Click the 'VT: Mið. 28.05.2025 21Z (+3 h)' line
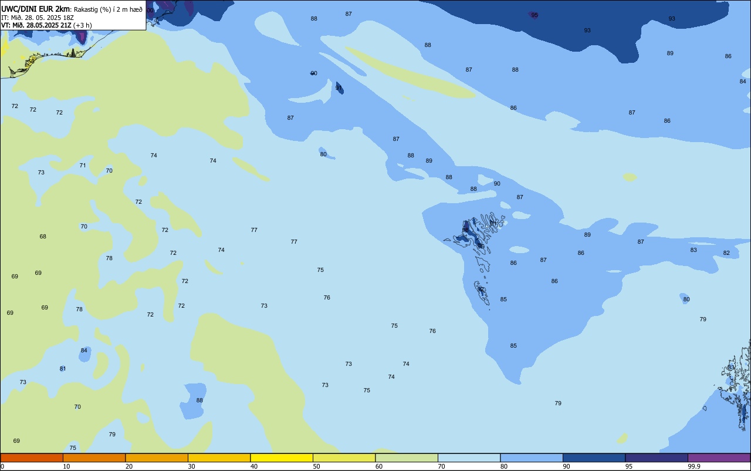 tap(46, 25)
